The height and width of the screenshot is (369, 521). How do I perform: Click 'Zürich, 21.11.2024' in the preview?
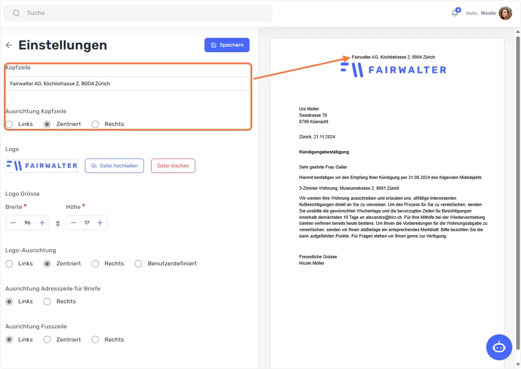click(317, 137)
